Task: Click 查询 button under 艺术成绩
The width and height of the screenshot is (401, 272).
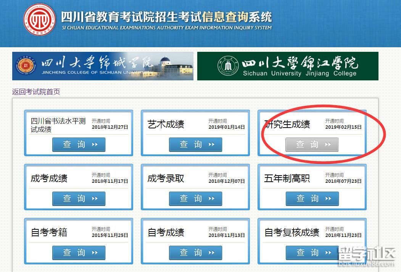Action: [x=195, y=145]
